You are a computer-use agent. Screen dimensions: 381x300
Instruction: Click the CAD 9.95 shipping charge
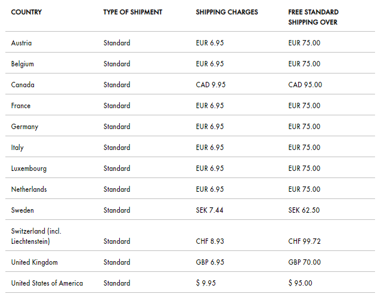tap(210, 85)
